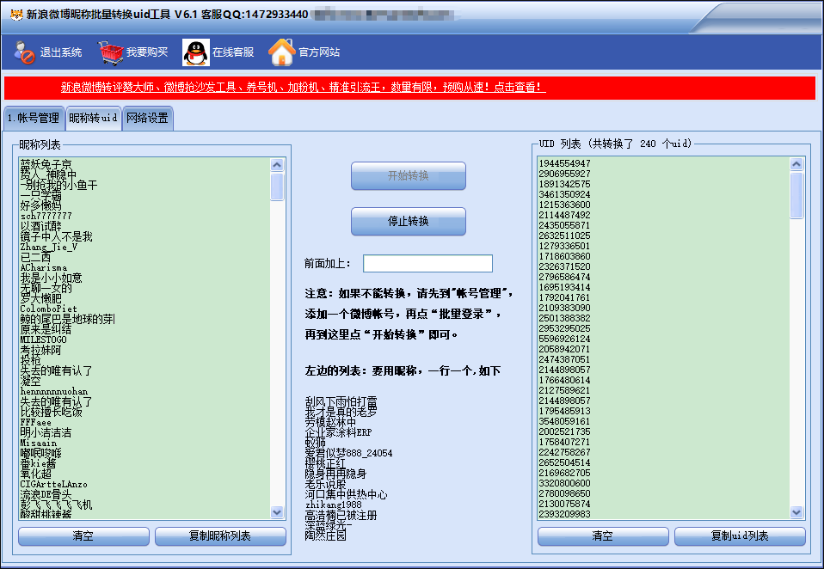
Task: Select UID 3548059161 in list
Action: click(x=565, y=421)
